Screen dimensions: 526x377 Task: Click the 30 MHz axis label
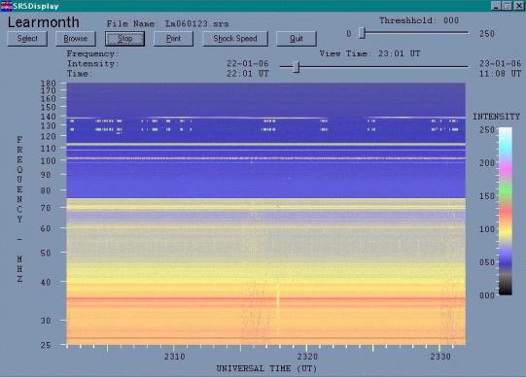[46, 321]
